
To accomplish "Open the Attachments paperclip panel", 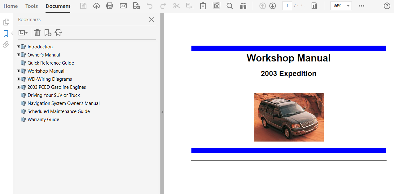I will click(6, 45).
